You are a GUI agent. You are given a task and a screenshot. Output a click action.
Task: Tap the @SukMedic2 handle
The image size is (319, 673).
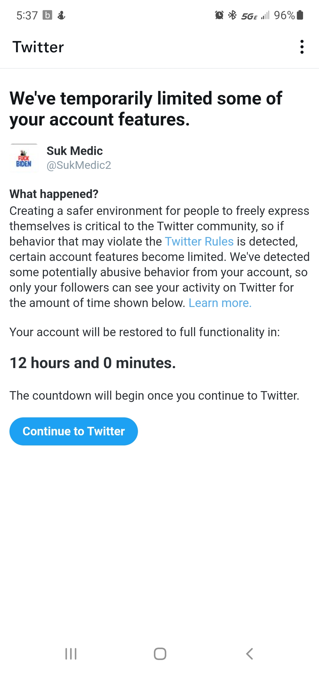79,165
